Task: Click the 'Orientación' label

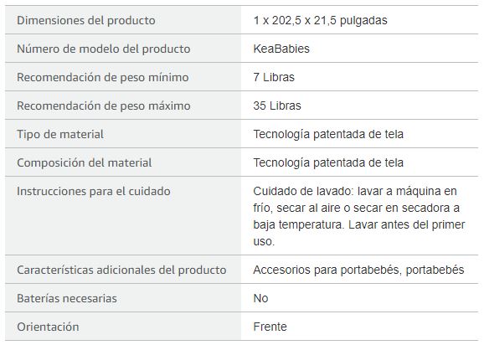Action: (48, 327)
